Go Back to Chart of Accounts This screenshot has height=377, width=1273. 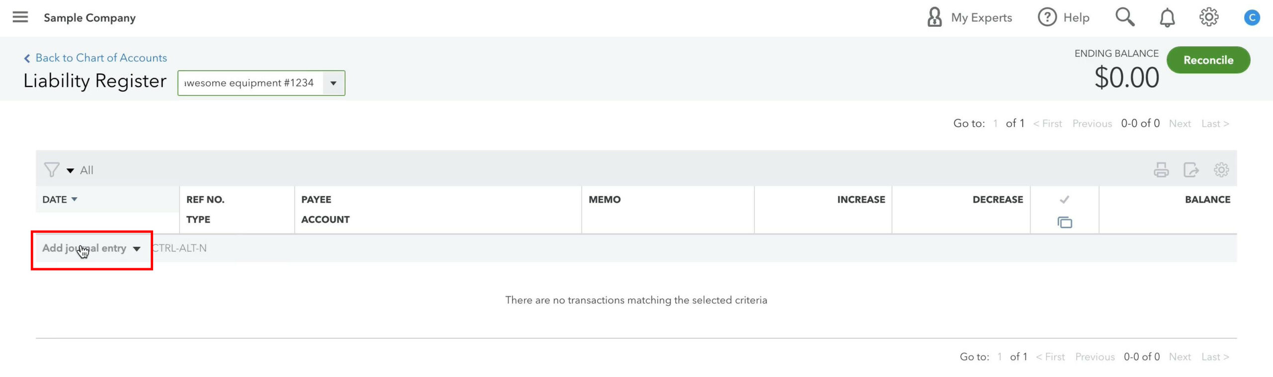point(95,58)
